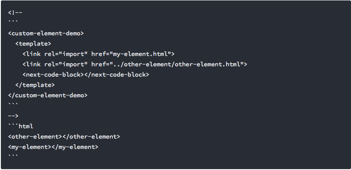Screen dimensions: 351x170
Task: Click the next-code-block element line
Action: click(x=86, y=74)
